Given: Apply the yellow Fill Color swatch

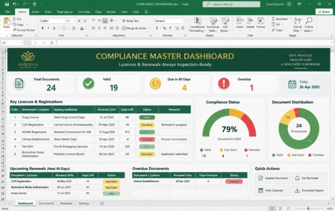Looking at the screenshot, I should click(x=74, y=28).
